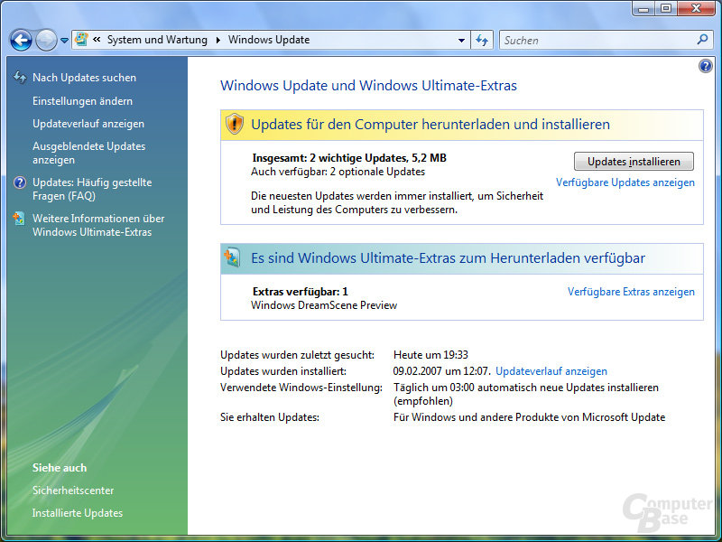Open Updateverlauf anzeigen beside the install date
This screenshot has height=542, width=722.
(551, 371)
